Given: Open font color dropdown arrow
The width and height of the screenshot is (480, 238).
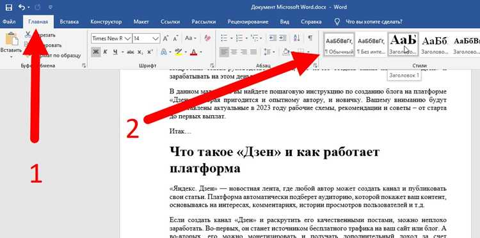Looking at the screenshot, I should tap(201, 52).
